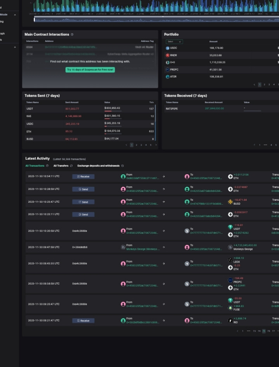Jump pages via ellipsis in Latest Activity pagination

(x=248, y=331)
